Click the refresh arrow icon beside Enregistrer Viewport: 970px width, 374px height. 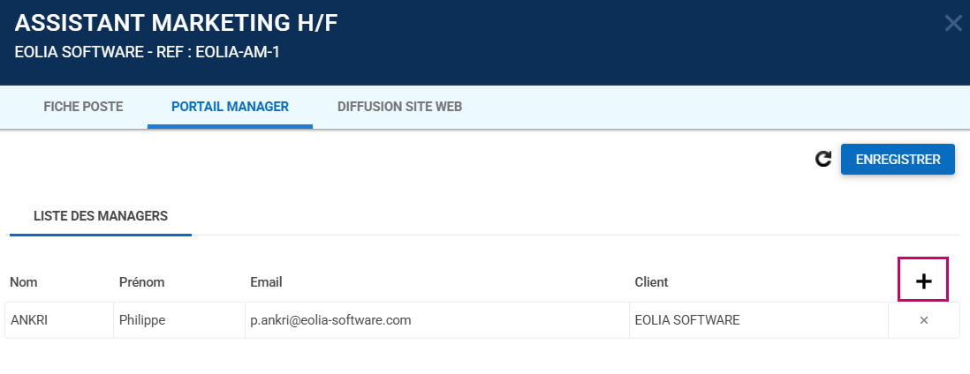823,159
